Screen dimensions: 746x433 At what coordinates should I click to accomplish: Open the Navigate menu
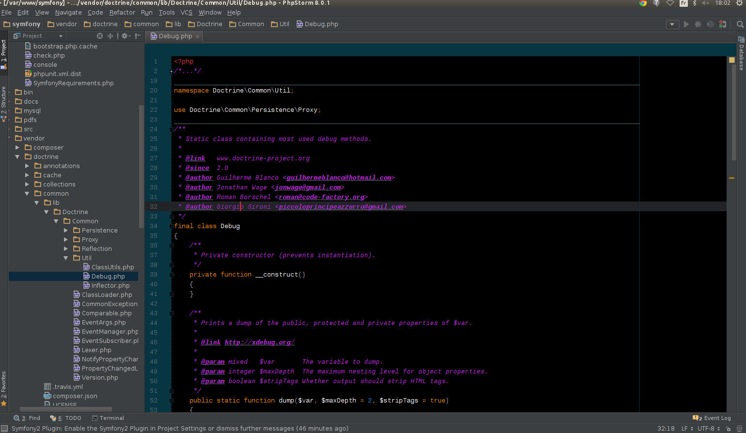click(x=68, y=13)
